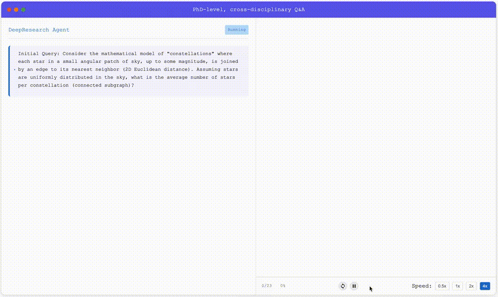Select the 1x speed option
This screenshot has height=297, width=498.
tap(458, 286)
